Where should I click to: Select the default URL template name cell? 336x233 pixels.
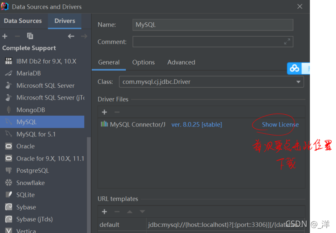(122, 225)
